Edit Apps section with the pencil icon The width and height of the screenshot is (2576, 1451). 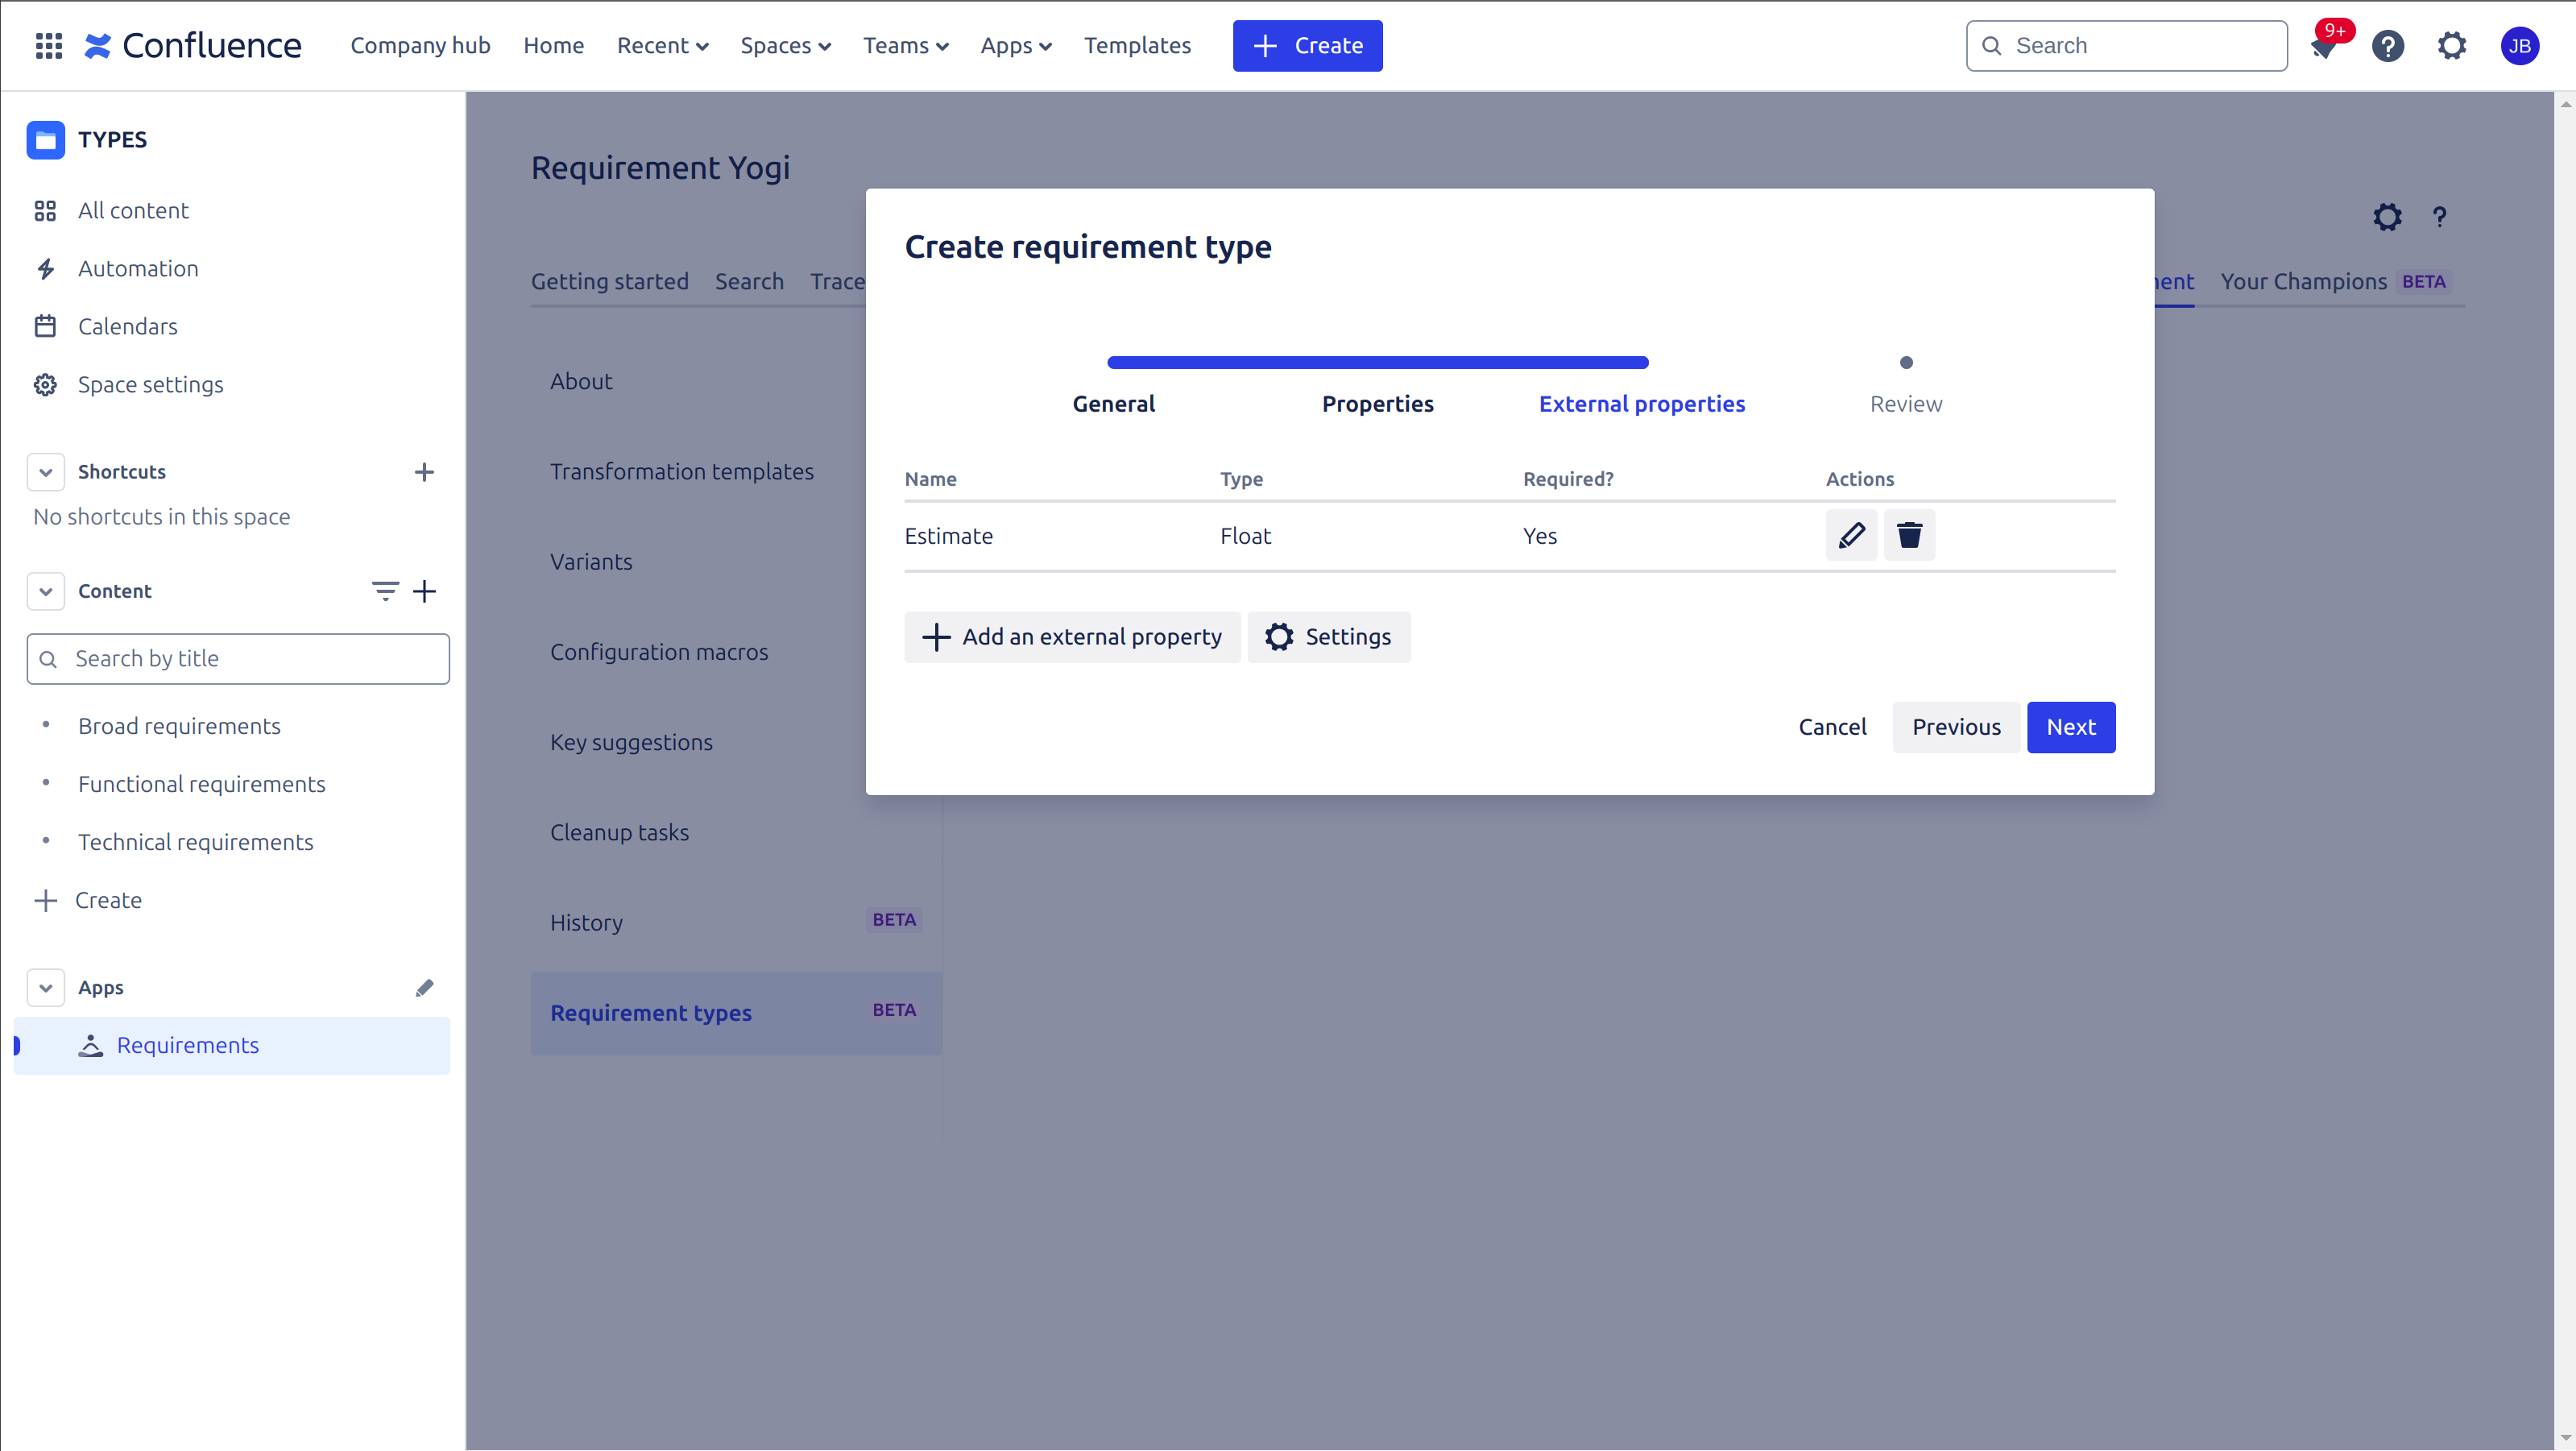pos(425,988)
